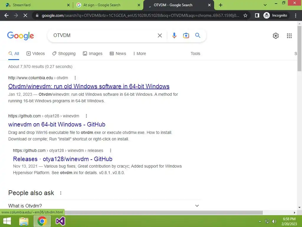The height and width of the screenshot is (227, 302).
Task: Open Chrome three-dot menu
Action: [x=296, y=15]
